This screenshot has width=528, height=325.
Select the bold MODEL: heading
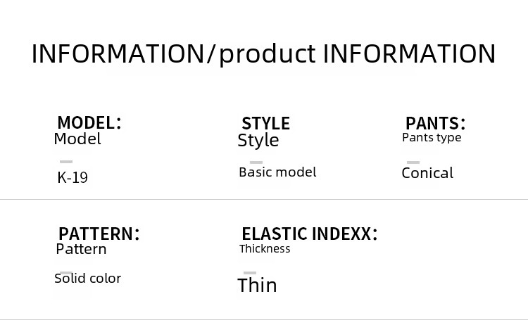click(89, 122)
